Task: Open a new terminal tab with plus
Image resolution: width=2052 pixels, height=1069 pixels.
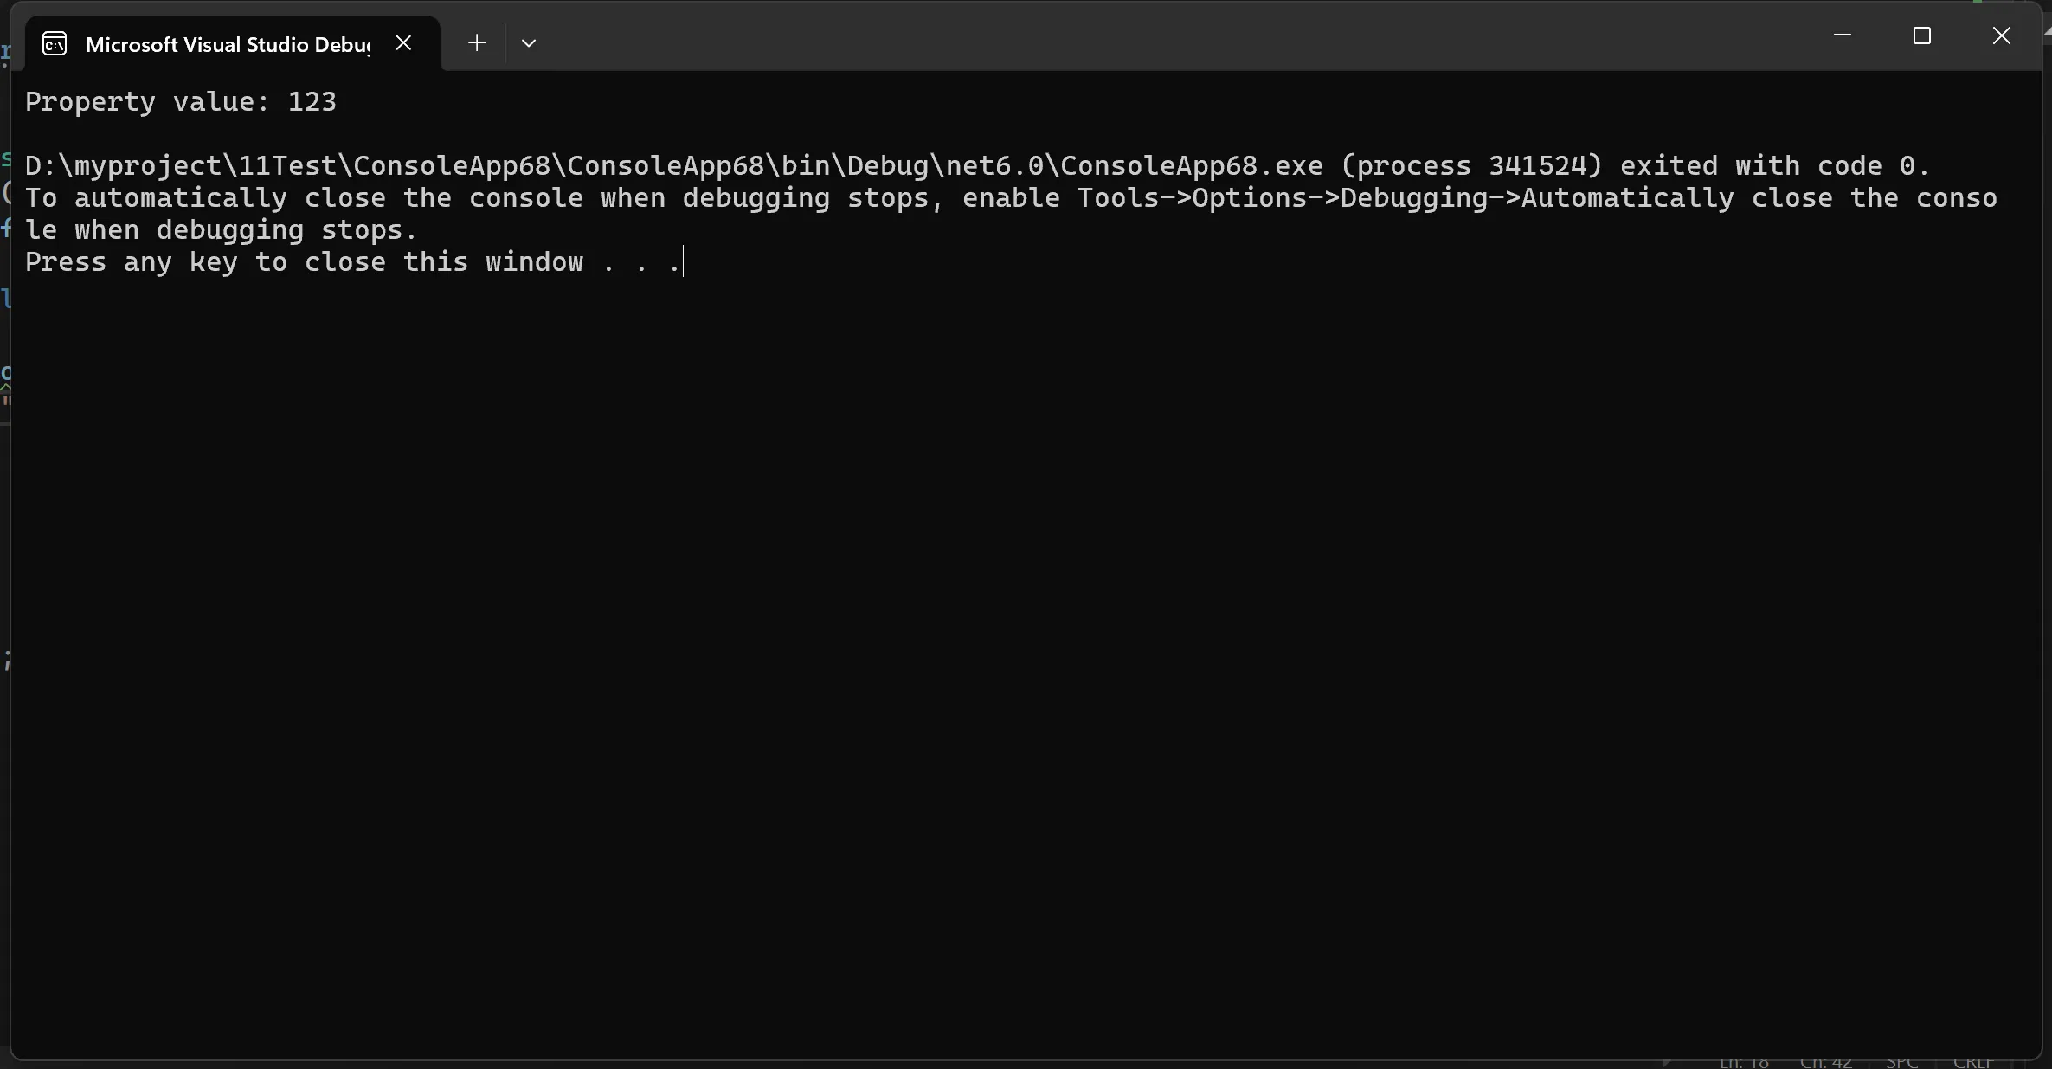Action: [x=476, y=42]
